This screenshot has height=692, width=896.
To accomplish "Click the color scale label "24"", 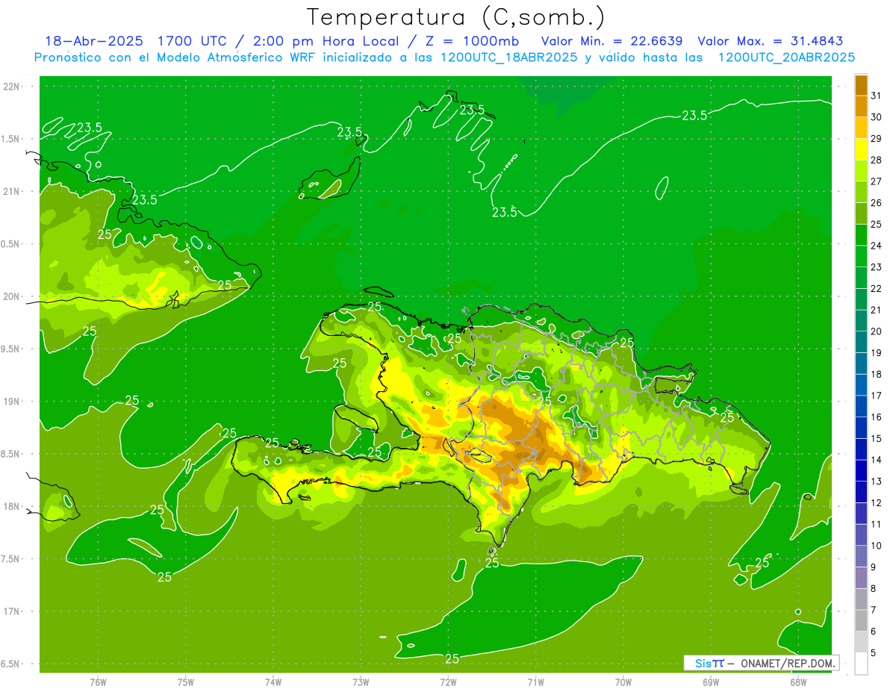I will point(877,246).
